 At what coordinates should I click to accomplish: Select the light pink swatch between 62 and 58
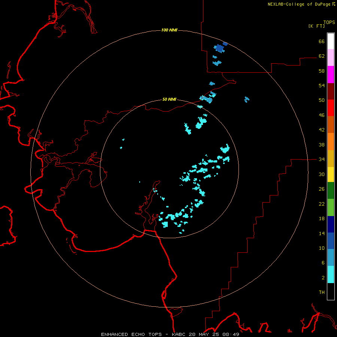click(331, 58)
